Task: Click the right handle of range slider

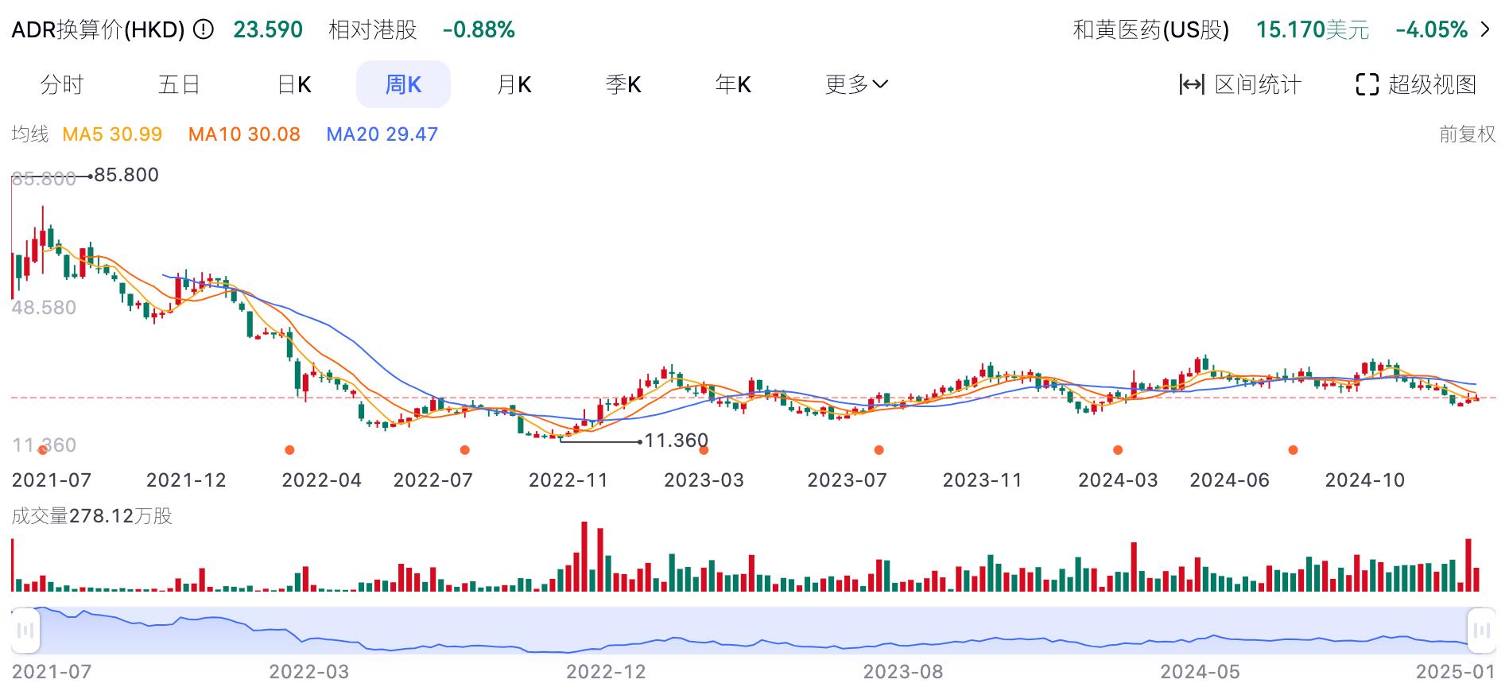Action: 1481,631
